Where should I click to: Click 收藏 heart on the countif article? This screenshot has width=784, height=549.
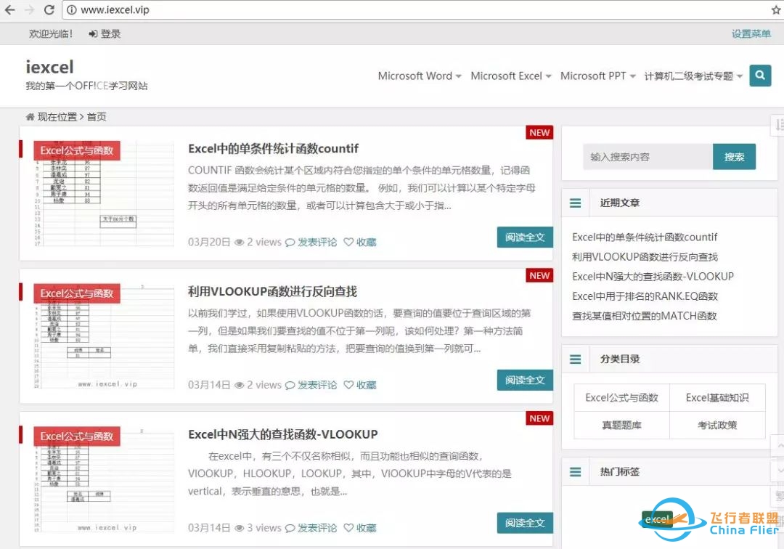(360, 242)
